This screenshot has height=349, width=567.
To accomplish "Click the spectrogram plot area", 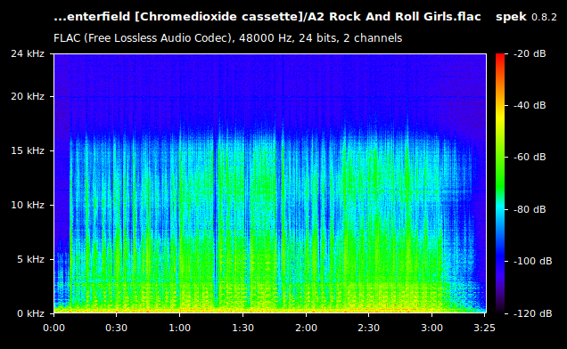I will (270, 183).
